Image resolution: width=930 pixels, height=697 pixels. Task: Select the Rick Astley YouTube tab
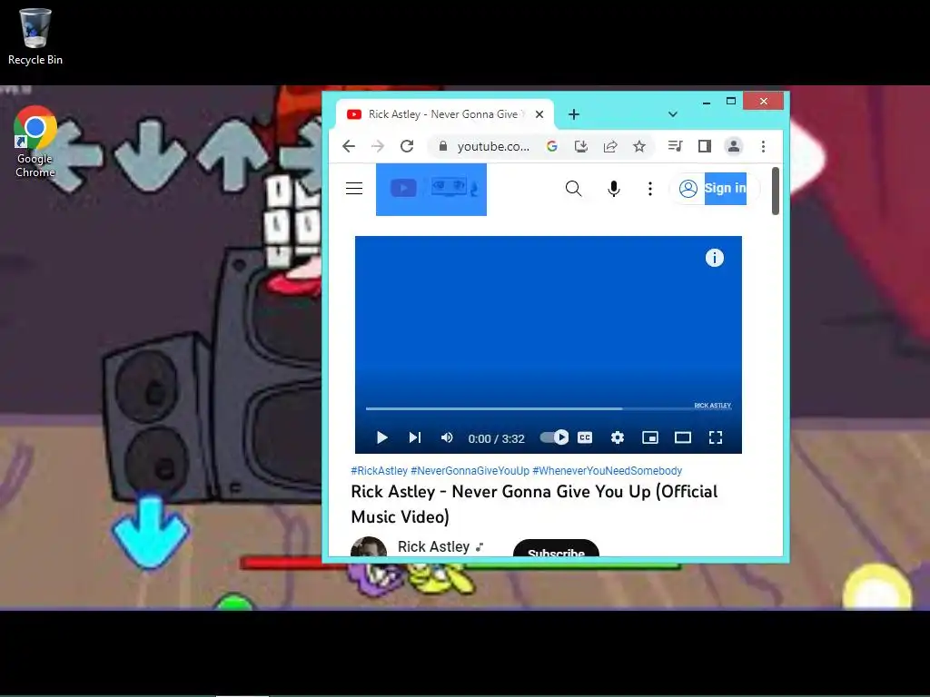[445, 113]
